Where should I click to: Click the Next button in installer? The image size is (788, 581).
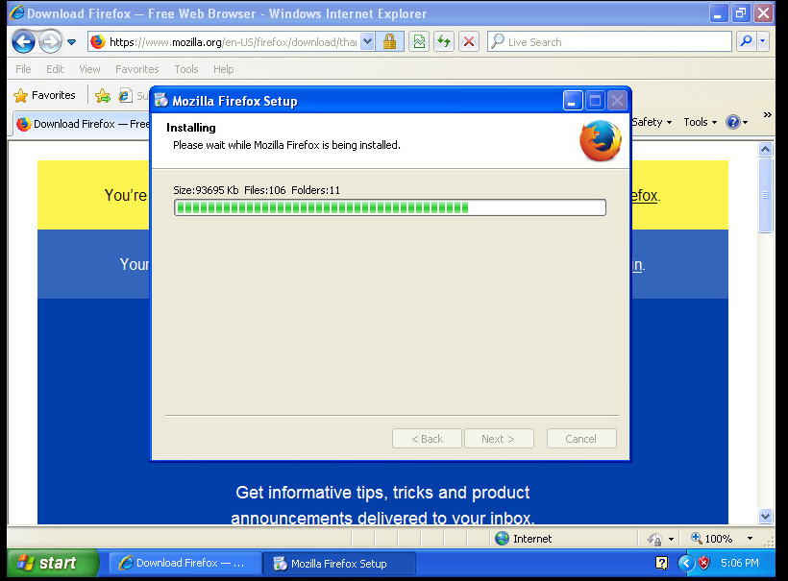(499, 438)
